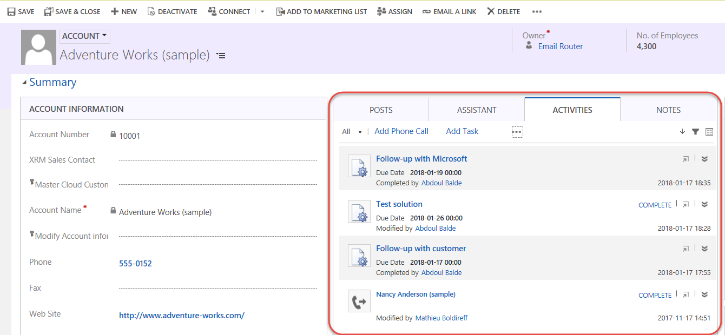Screen dimensions: 725x335
Task: Click the task icon for Test solution
Action: click(359, 211)
